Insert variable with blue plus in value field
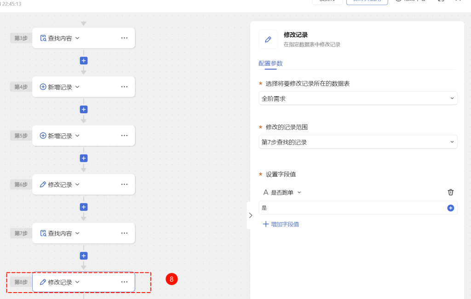 [451, 208]
